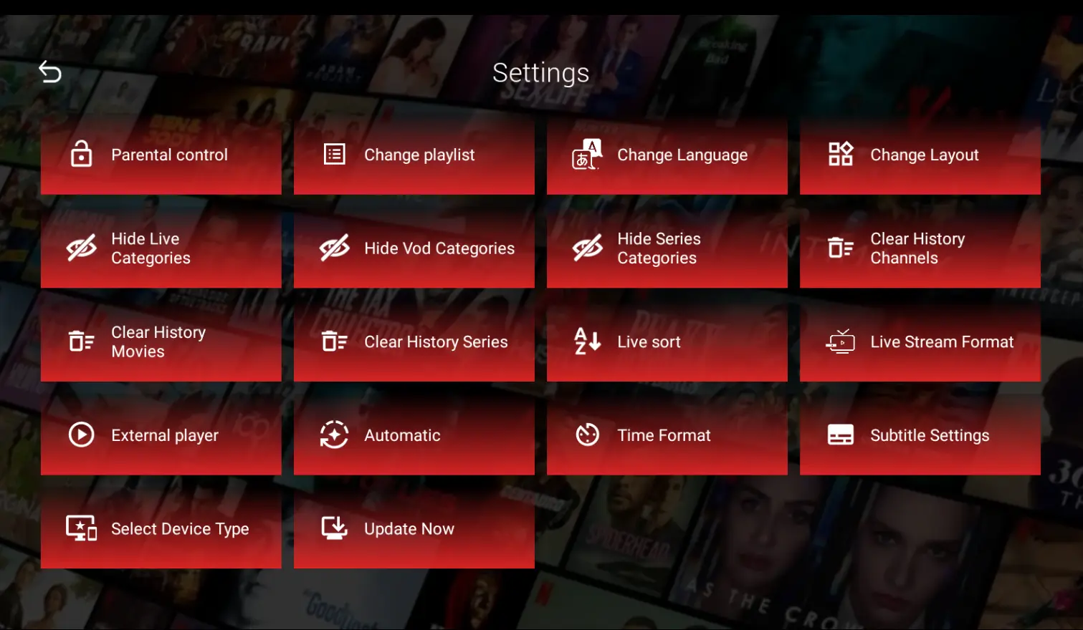Open the "Live sort" label

pyautogui.click(x=649, y=341)
